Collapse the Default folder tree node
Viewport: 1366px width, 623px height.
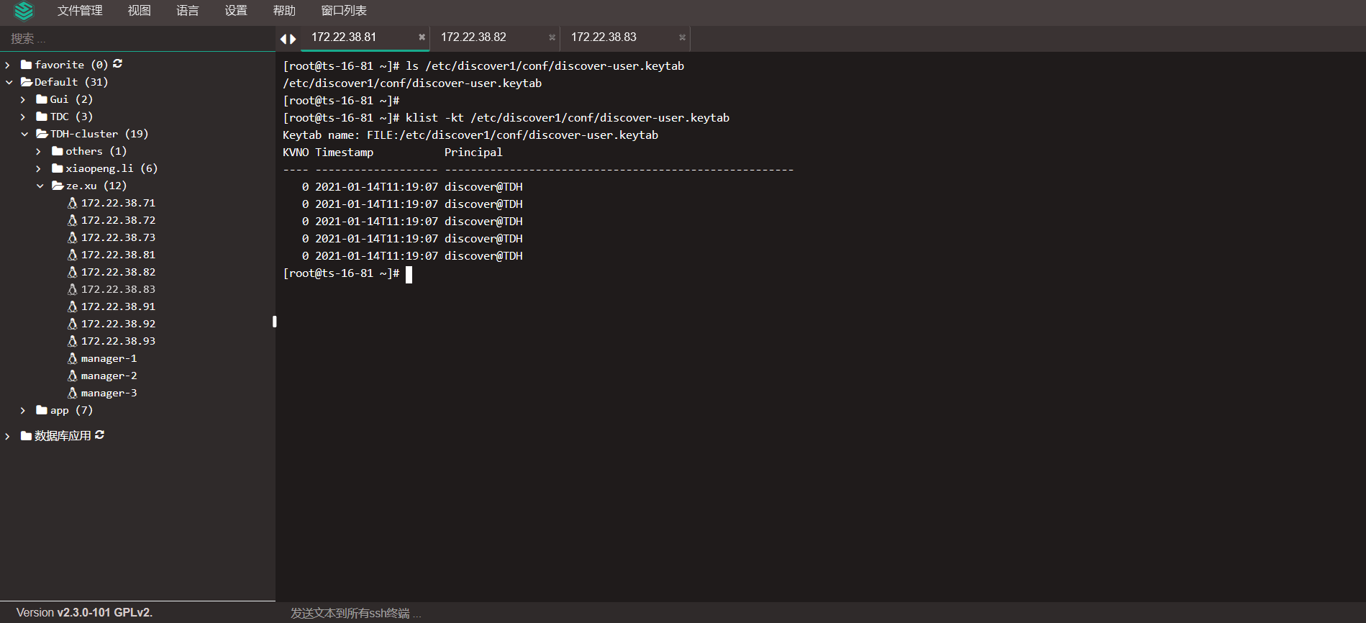coord(9,82)
